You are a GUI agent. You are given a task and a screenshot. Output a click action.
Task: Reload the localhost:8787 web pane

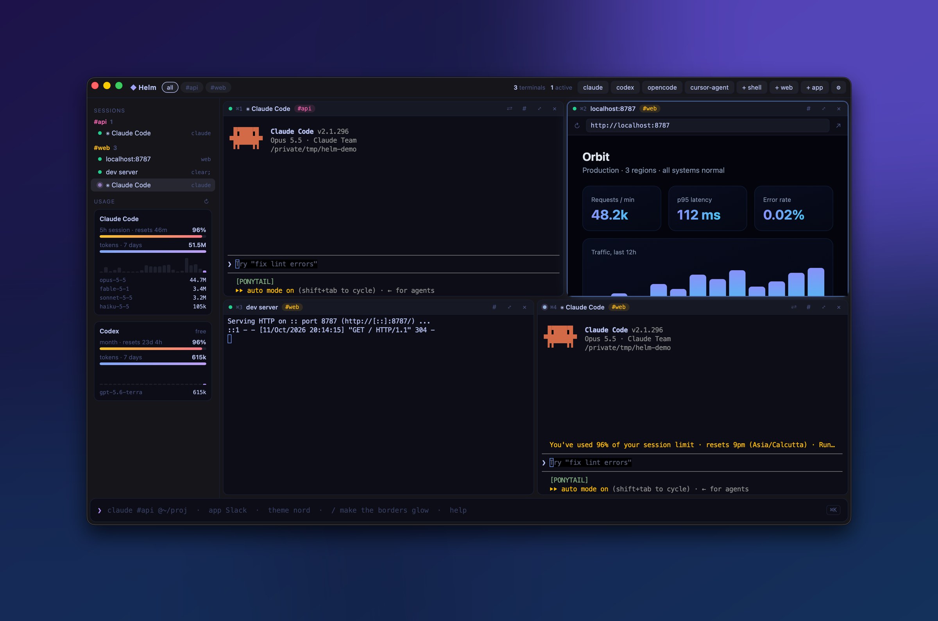577,125
